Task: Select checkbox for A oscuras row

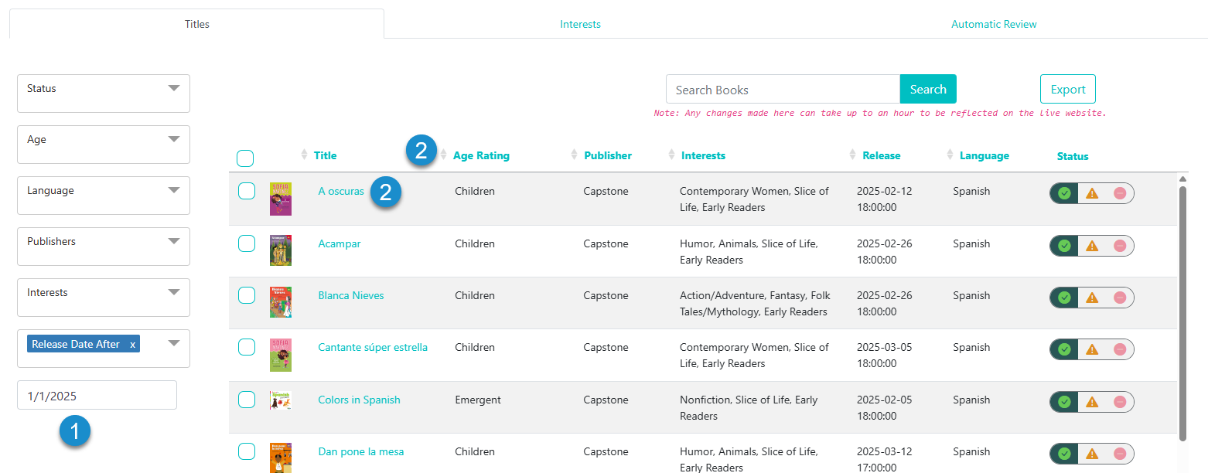Action: click(x=247, y=191)
